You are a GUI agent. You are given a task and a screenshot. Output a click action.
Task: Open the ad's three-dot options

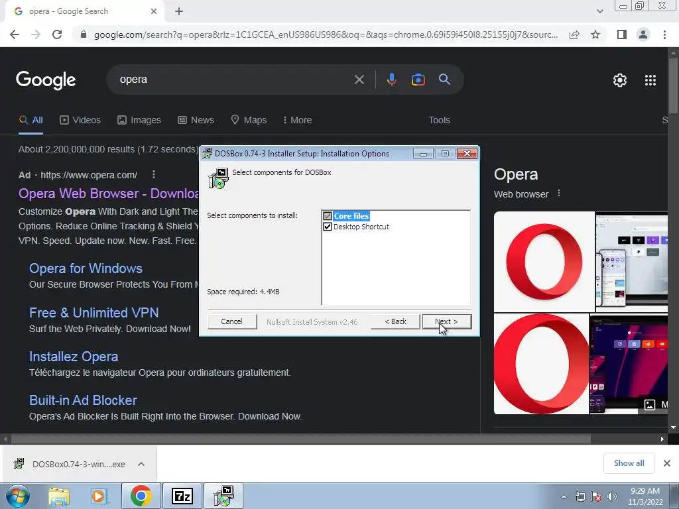(153, 174)
